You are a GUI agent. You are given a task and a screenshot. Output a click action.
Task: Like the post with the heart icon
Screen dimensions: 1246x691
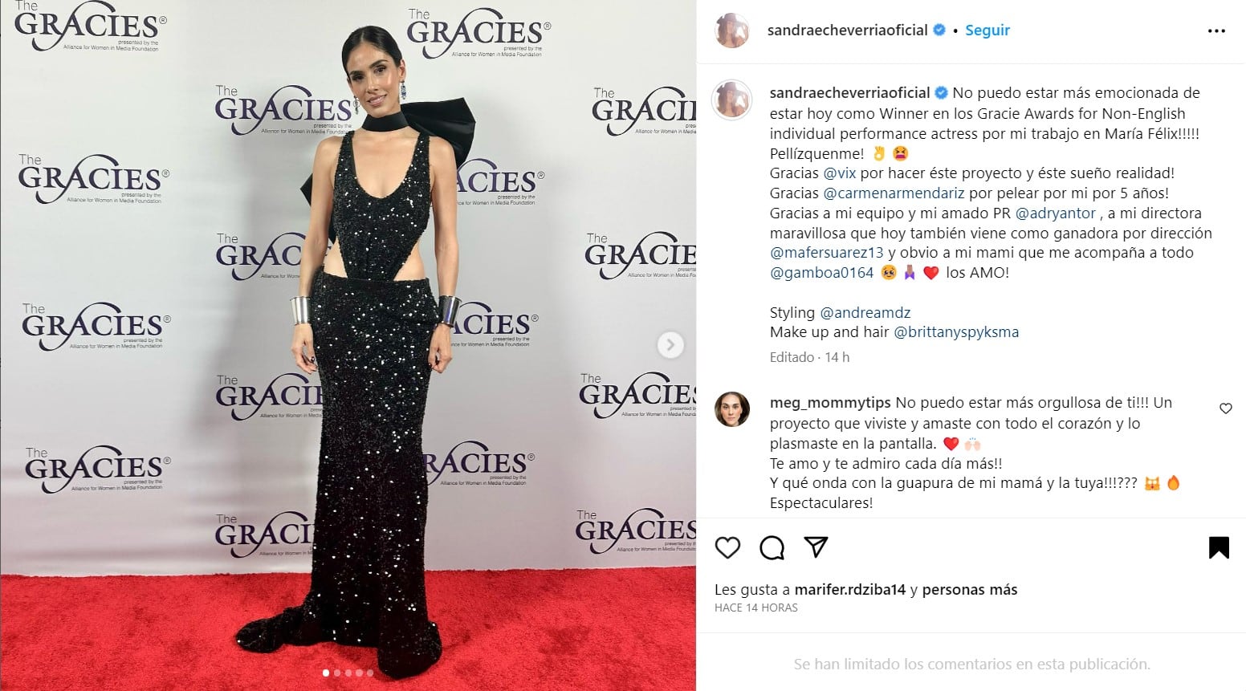coord(727,547)
